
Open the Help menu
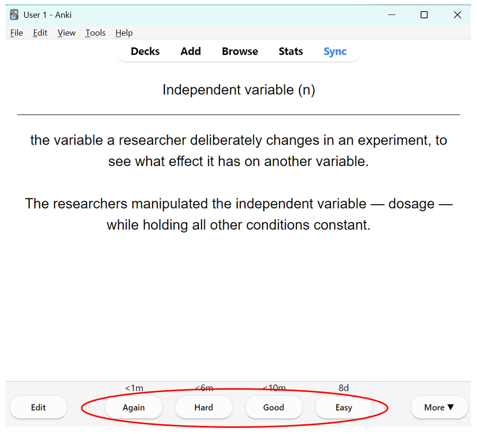(124, 33)
